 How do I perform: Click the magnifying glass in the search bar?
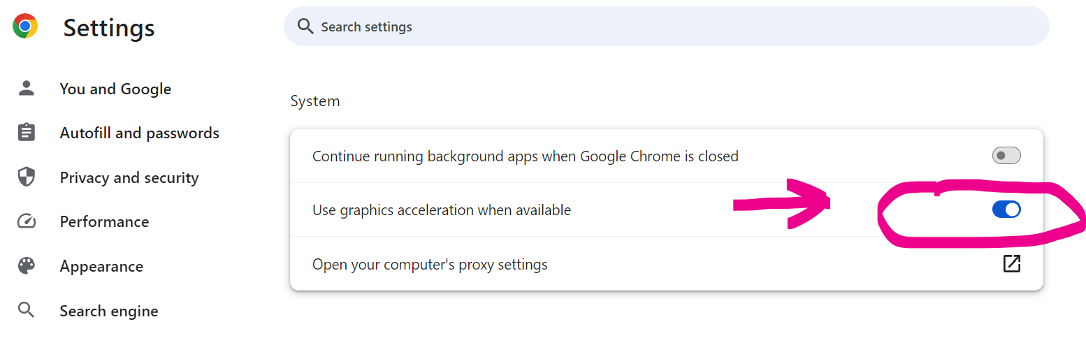click(305, 27)
